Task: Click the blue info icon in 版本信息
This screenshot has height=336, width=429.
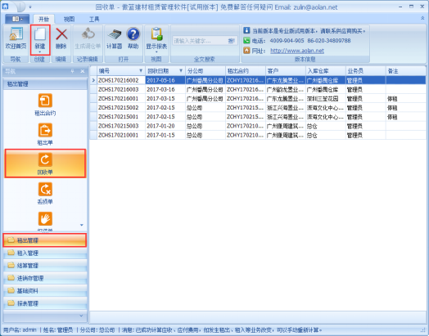Action: pyautogui.click(x=246, y=30)
